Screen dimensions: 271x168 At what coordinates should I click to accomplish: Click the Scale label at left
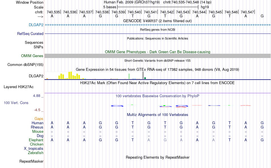tap(39, 7)
